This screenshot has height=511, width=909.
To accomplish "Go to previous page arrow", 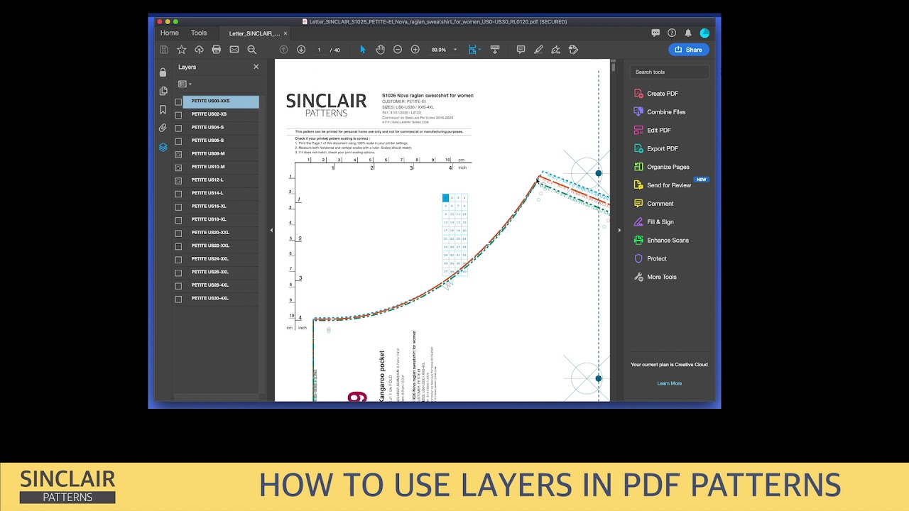I will pos(283,50).
